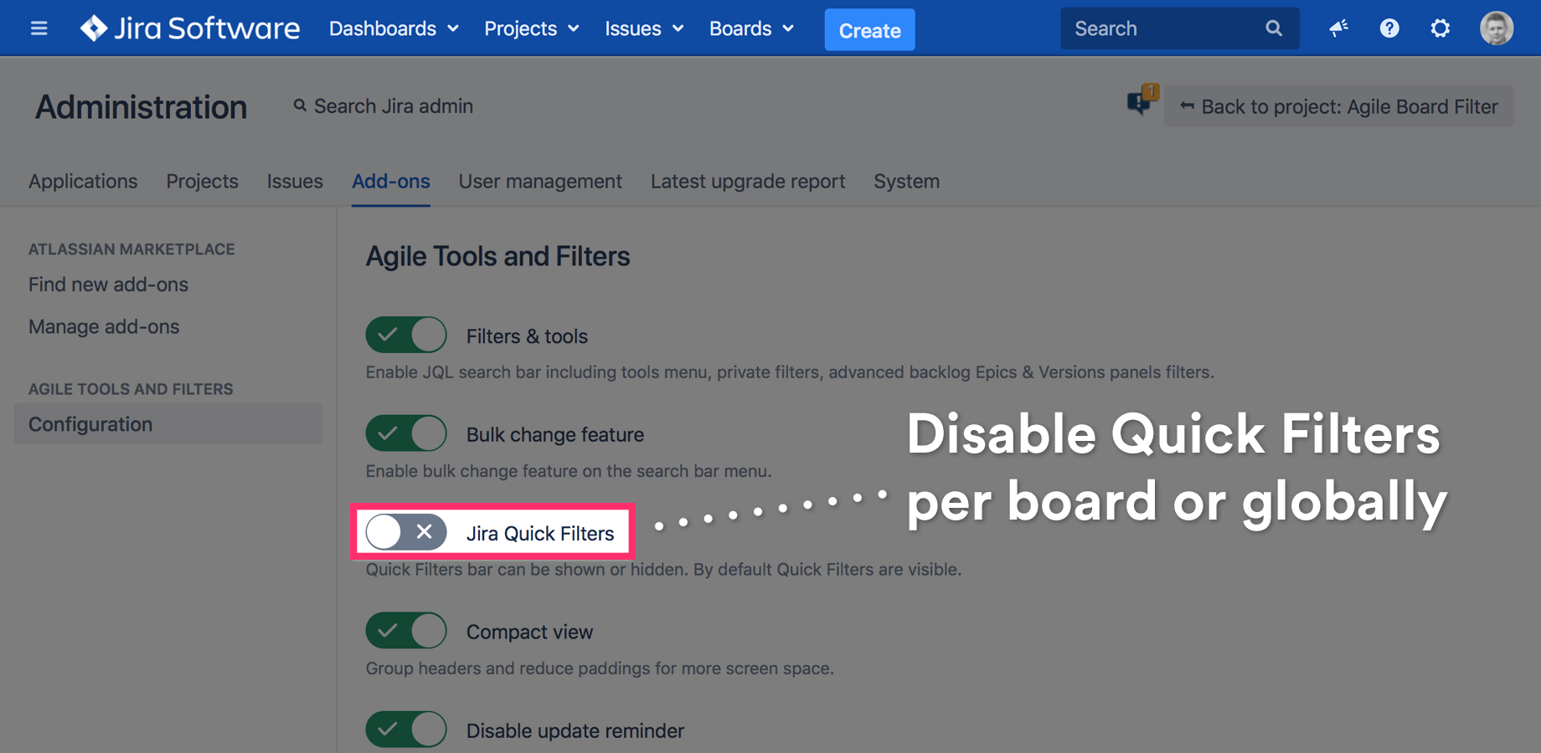This screenshot has width=1541, height=753.
Task: Open the Latest upgrade report tab
Action: pos(748,182)
